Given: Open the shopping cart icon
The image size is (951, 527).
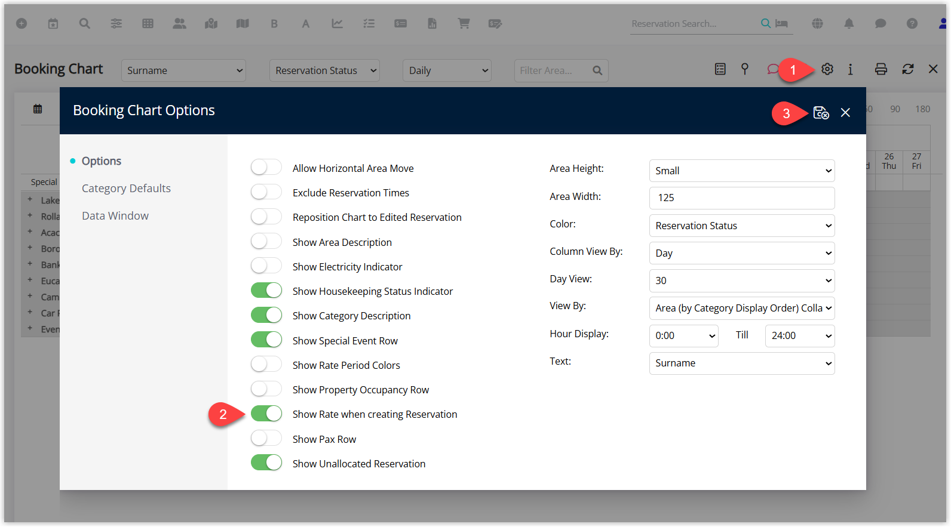Looking at the screenshot, I should point(464,23).
